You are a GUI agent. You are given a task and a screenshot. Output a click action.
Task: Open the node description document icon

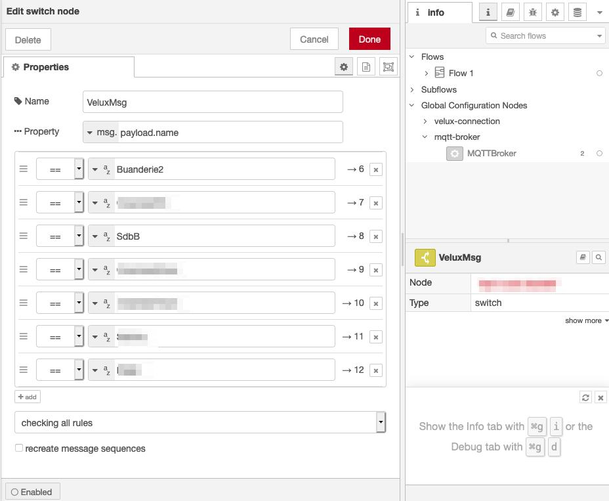[x=366, y=67]
